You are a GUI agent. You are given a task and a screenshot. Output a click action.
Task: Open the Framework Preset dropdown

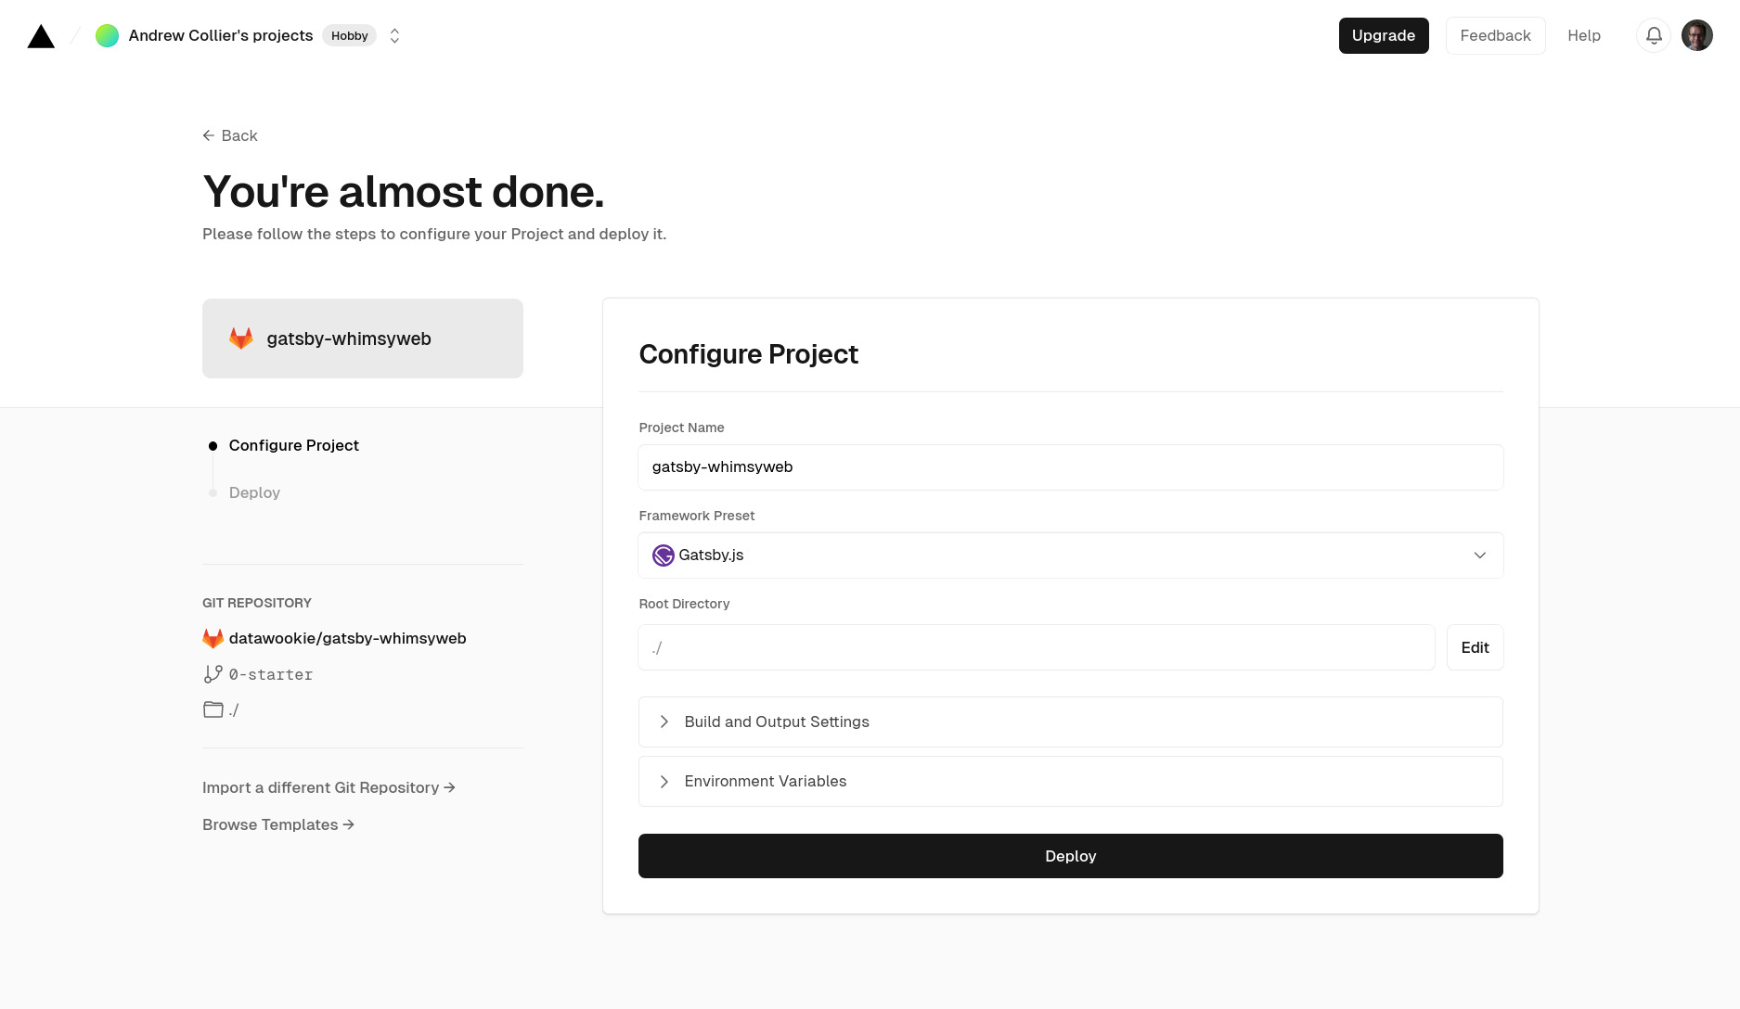pyautogui.click(x=1070, y=556)
